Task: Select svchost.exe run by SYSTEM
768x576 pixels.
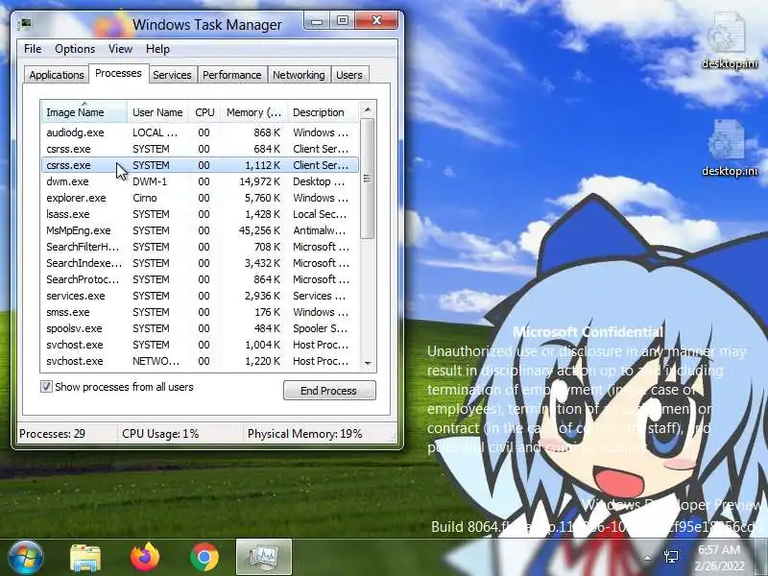Action: click(x=200, y=345)
